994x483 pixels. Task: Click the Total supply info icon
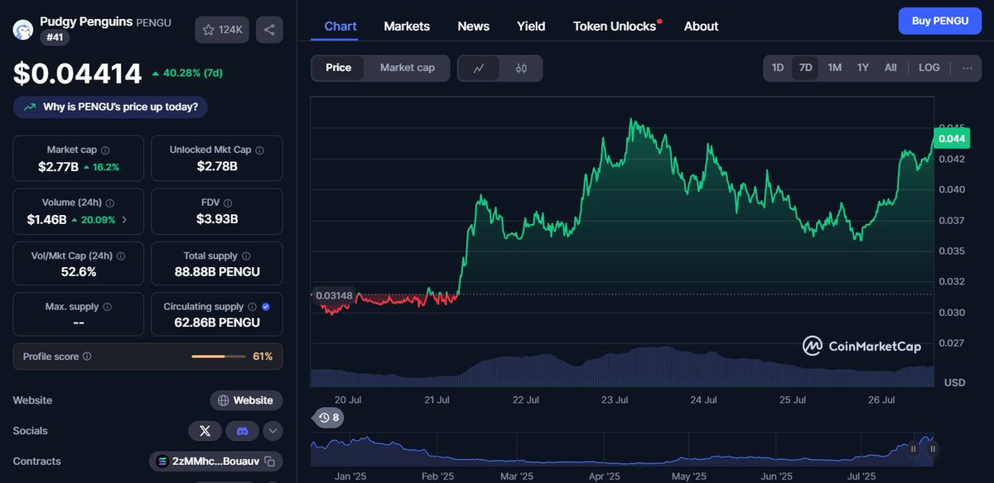pos(246,256)
